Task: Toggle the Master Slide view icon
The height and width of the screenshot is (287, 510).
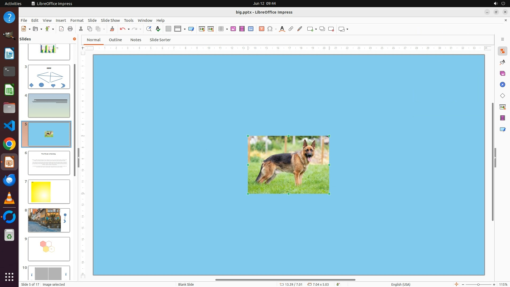Action: tap(191, 29)
